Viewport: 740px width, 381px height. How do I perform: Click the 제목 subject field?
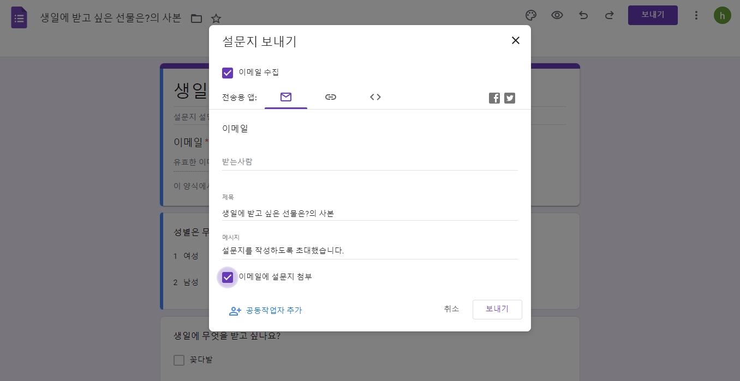point(370,213)
